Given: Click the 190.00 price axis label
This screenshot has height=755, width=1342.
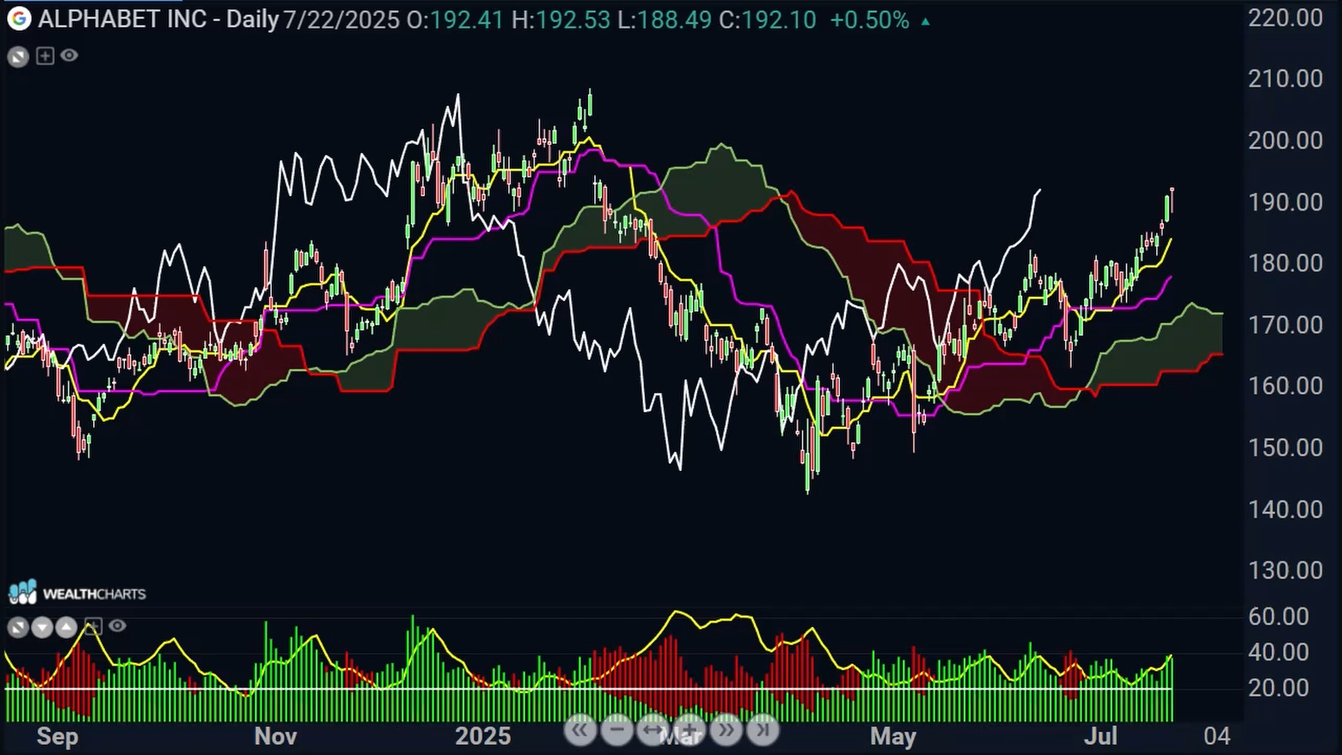Looking at the screenshot, I should coord(1285,202).
